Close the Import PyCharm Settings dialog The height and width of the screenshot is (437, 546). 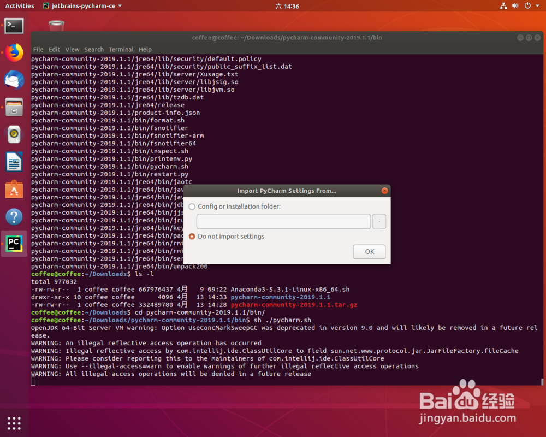pyautogui.click(x=384, y=191)
